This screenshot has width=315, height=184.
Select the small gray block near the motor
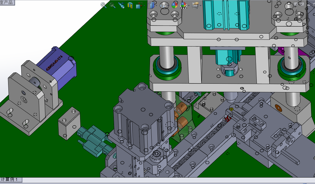point(69,123)
